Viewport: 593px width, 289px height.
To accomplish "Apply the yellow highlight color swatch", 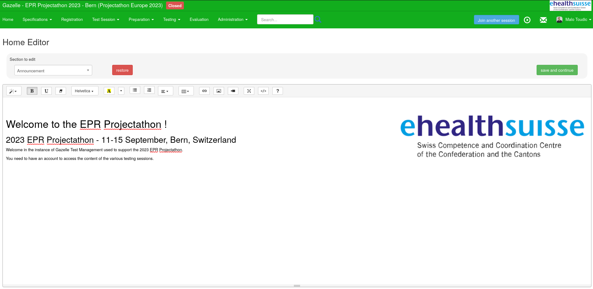I will (109, 91).
